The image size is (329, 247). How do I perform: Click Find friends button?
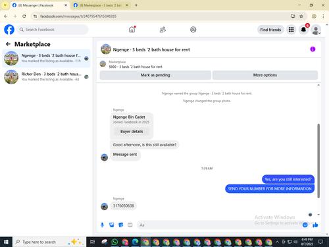point(270,30)
